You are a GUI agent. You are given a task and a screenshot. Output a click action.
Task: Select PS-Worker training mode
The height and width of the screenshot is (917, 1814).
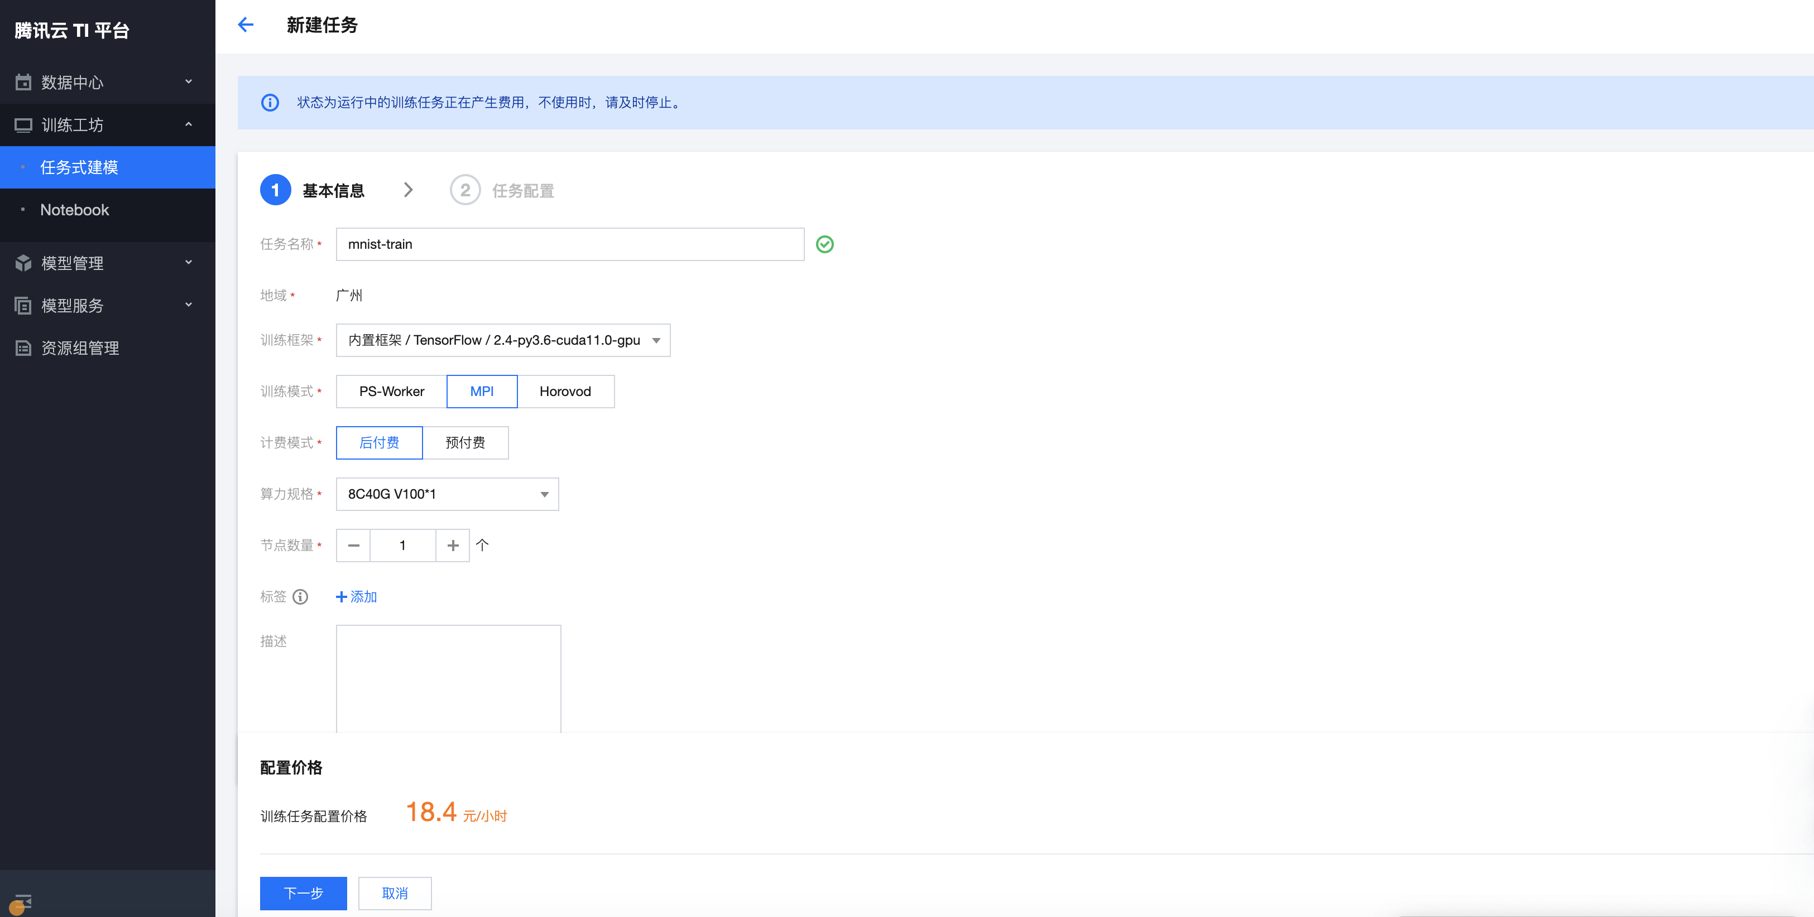click(391, 392)
